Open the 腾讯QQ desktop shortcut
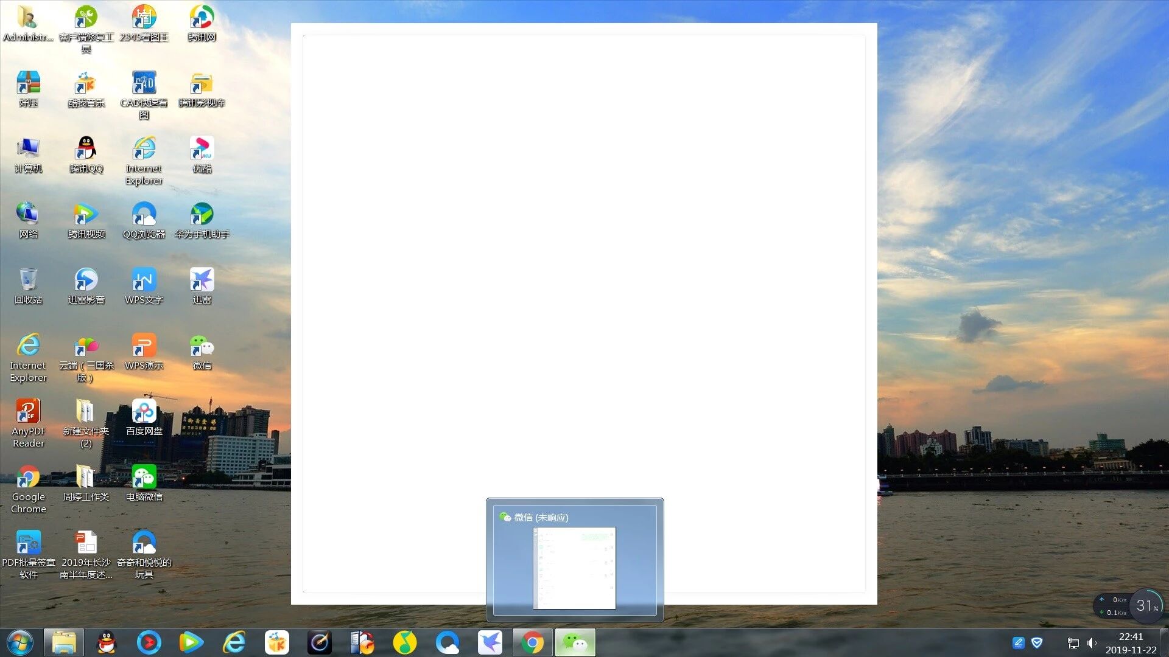Screen dimensions: 1169x657 point(86,149)
